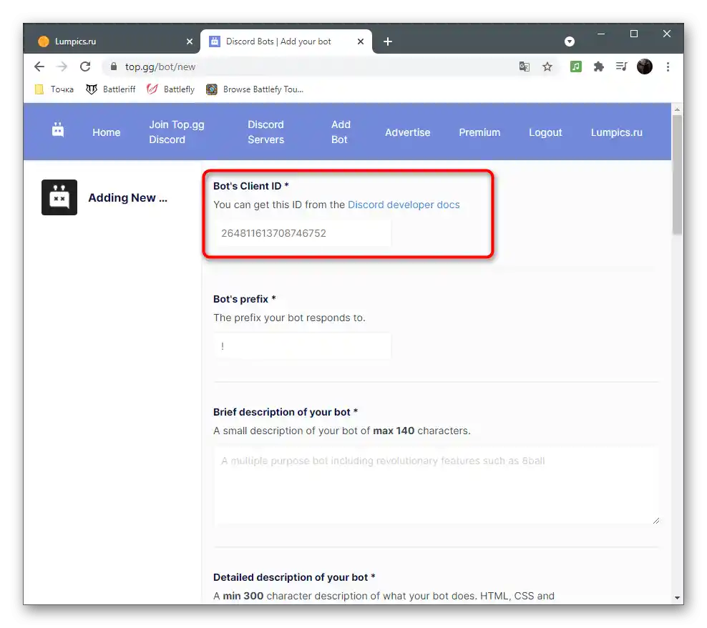
Task: Focus the Bot's prefix input field
Action: 303,346
